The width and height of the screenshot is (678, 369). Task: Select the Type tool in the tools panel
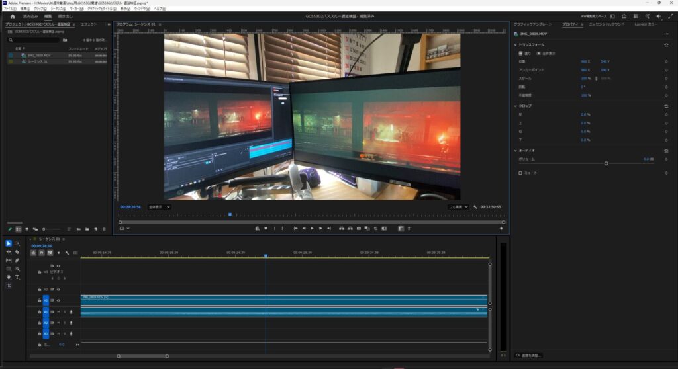click(x=17, y=277)
